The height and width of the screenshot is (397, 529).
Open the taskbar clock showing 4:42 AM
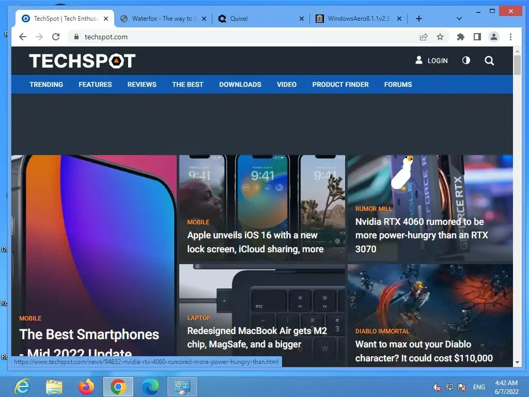(506, 387)
